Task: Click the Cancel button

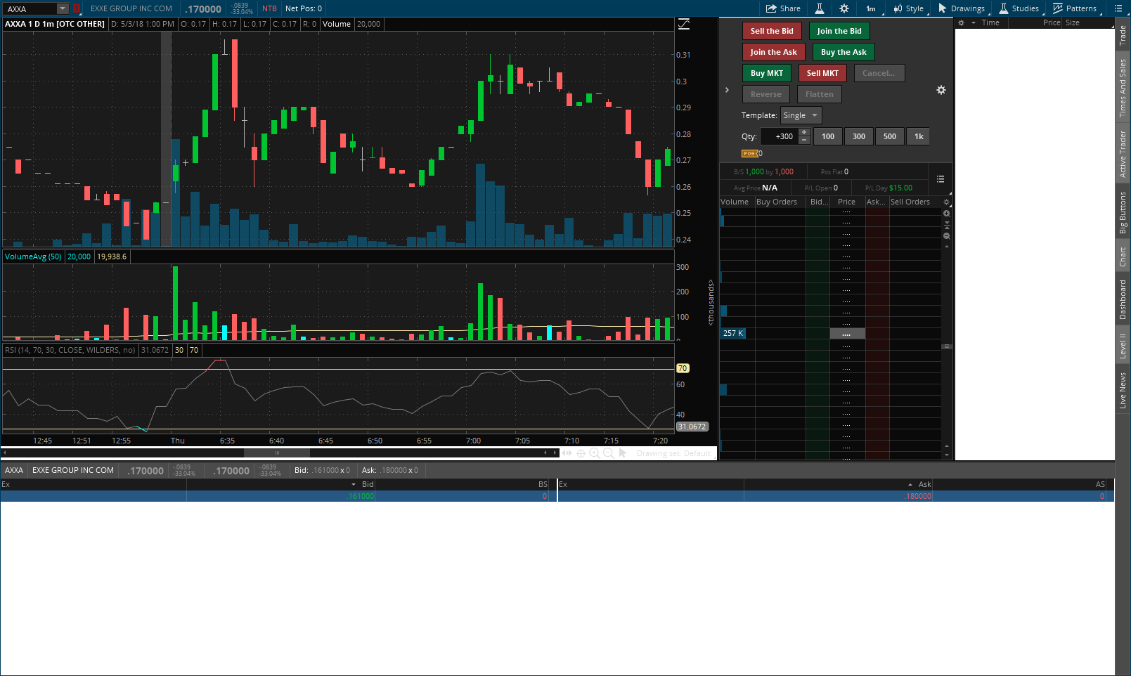Action: coord(879,73)
